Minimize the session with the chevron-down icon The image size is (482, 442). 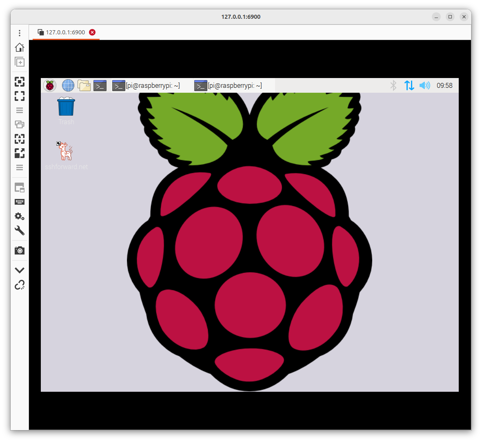coord(19,270)
